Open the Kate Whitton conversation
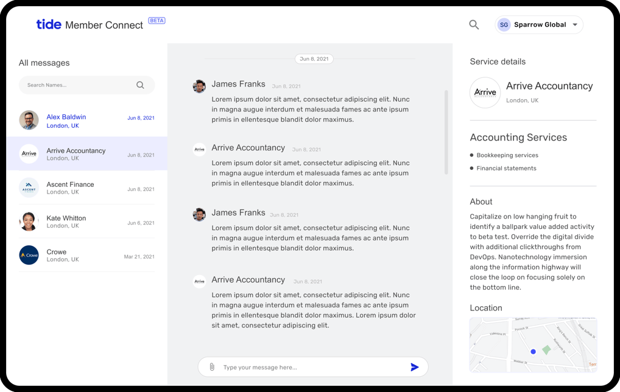The image size is (620, 392). pos(86,222)
